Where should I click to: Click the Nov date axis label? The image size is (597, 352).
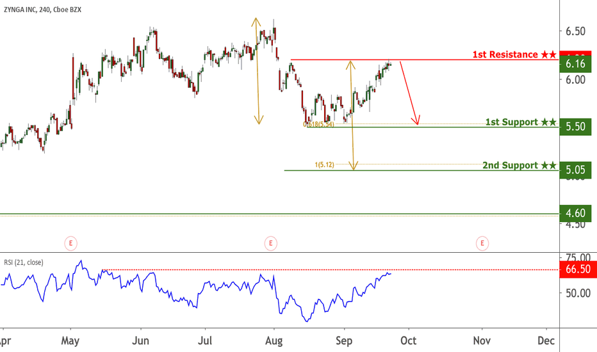pos(482,340)
